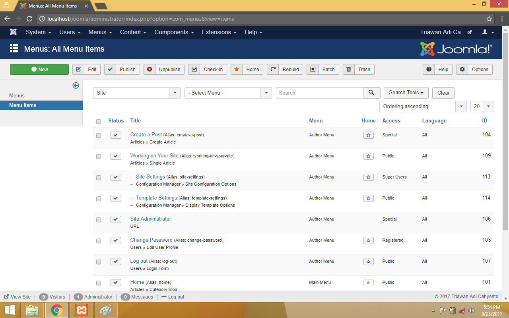
Task: Set the Create a Post item as home using its star
Action: click(x=368, y=135)
